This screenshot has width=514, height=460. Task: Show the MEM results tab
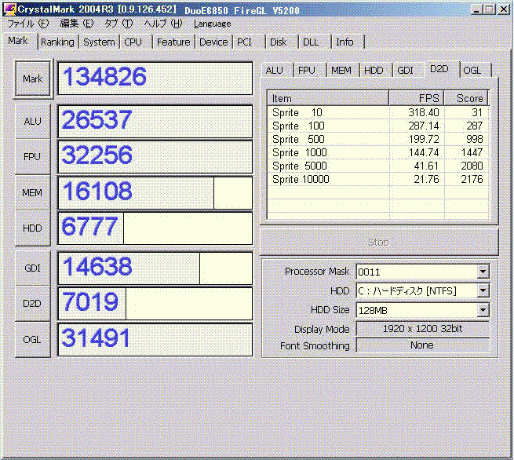point(341,70)
